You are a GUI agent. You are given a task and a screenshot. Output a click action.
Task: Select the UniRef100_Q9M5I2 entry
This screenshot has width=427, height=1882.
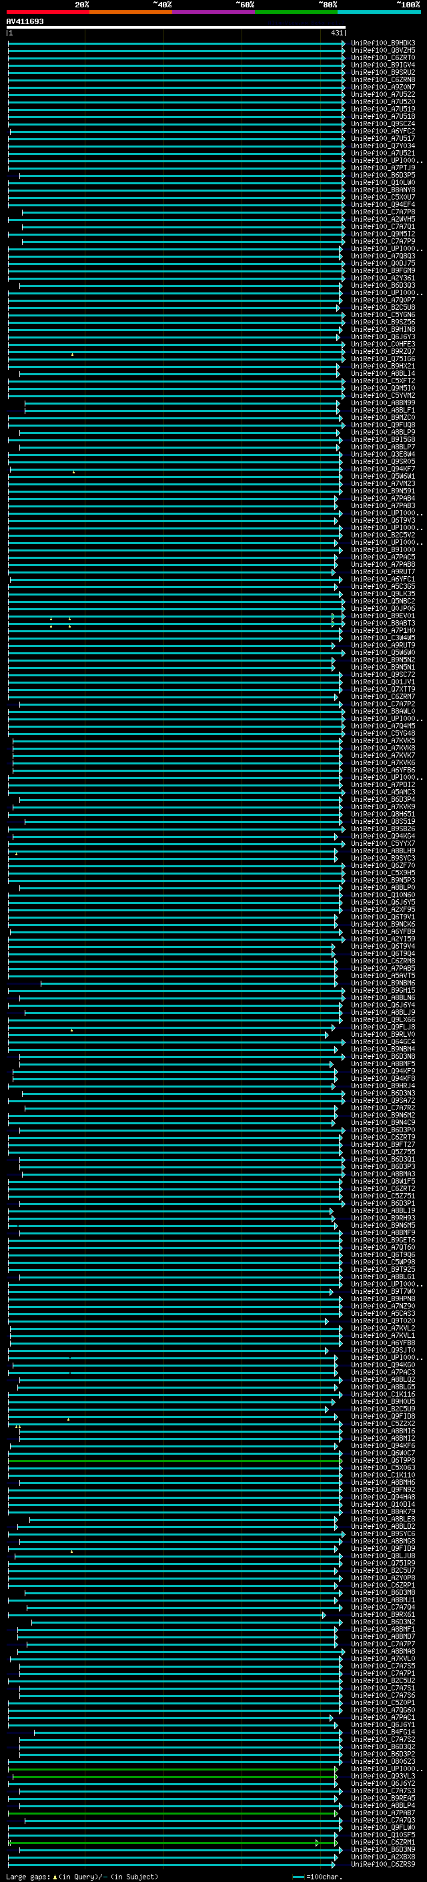click(x=382, y=234)
